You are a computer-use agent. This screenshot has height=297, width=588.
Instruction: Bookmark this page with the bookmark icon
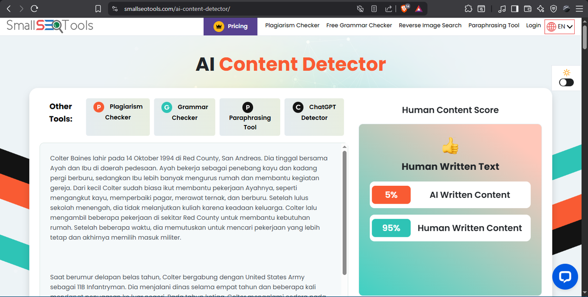98,9
